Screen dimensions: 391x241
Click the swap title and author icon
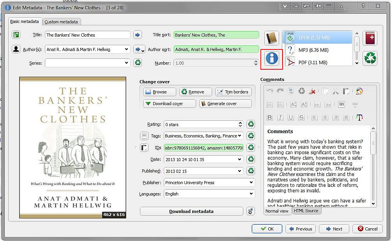pyautogui.click(x=16, y=35)
